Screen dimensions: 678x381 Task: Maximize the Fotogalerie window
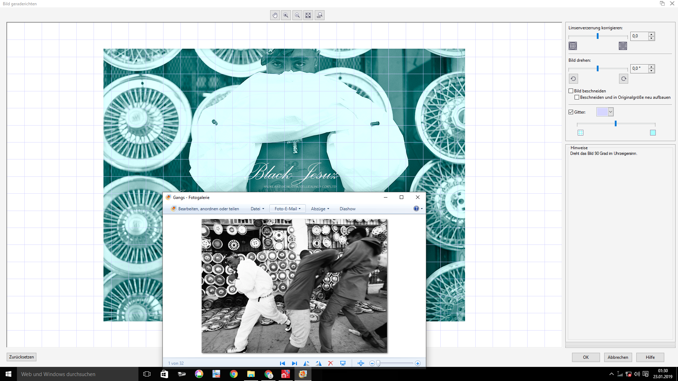click(402, 197)
